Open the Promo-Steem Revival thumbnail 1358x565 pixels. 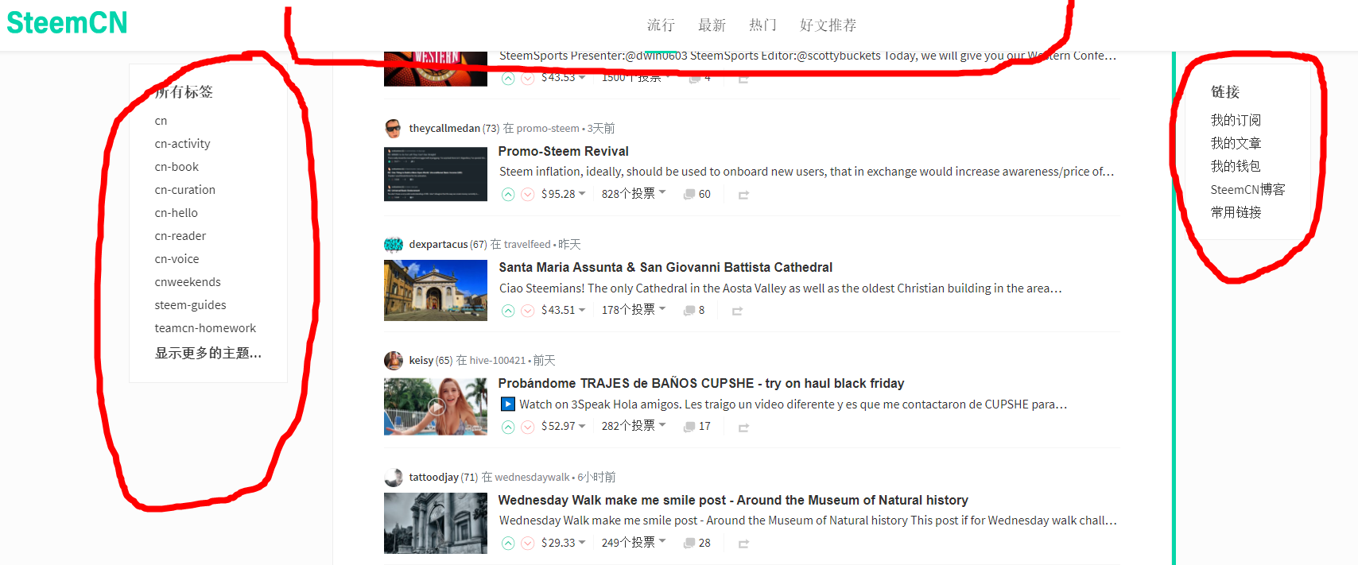click(436, 174)
